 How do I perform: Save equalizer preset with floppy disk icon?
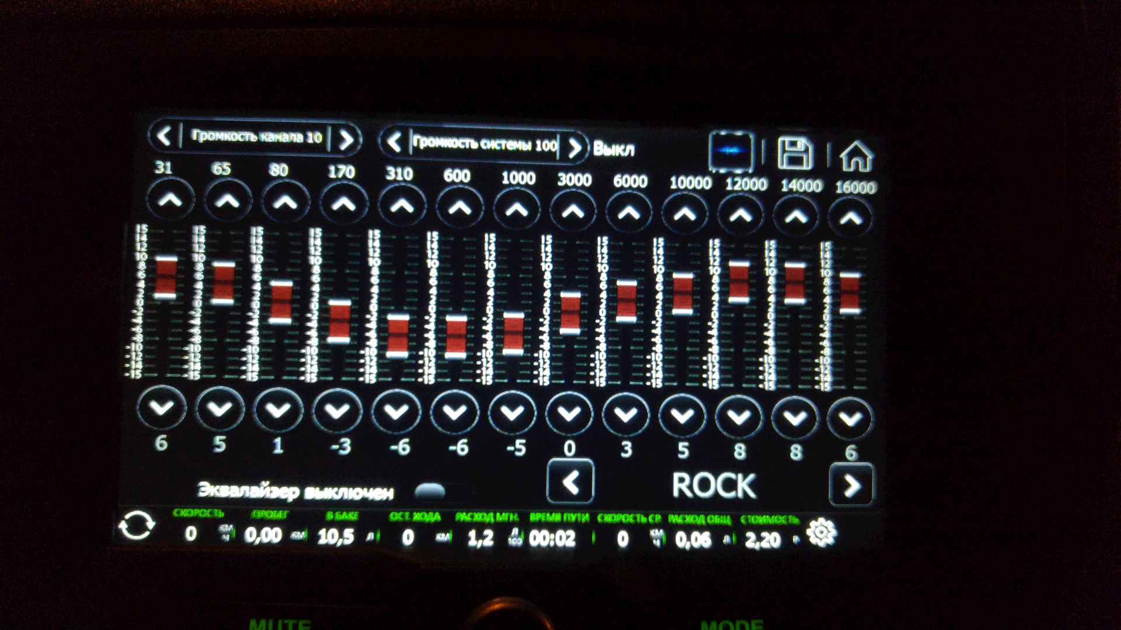795,153
